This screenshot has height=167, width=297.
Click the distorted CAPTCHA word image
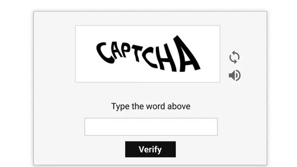click(148, 54)
